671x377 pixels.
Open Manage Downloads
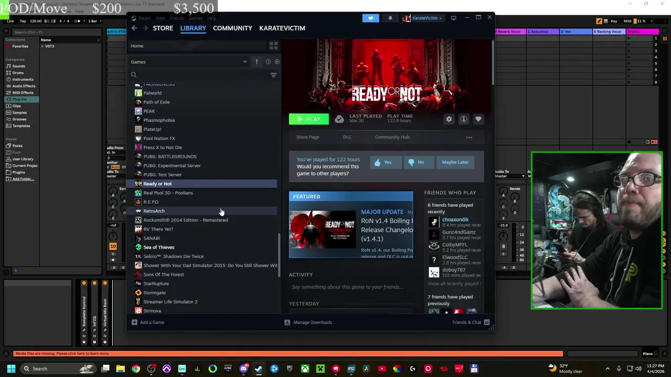pyautogui.click(x=308, y=323)
